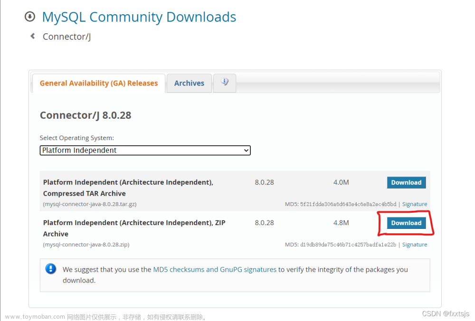
Task: Click the Connector/J 8.0.28 heading
Action: 85,115
